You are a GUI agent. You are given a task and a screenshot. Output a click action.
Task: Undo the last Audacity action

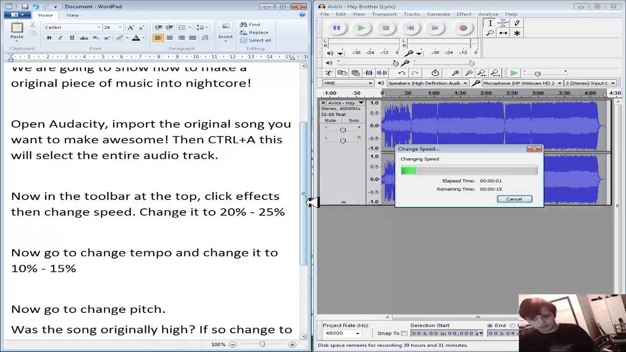pos(402,73)
